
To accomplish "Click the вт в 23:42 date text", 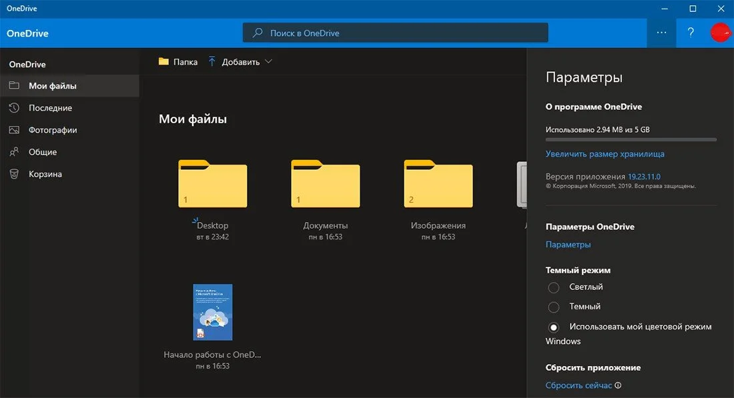I will click(x=212, y=237).
